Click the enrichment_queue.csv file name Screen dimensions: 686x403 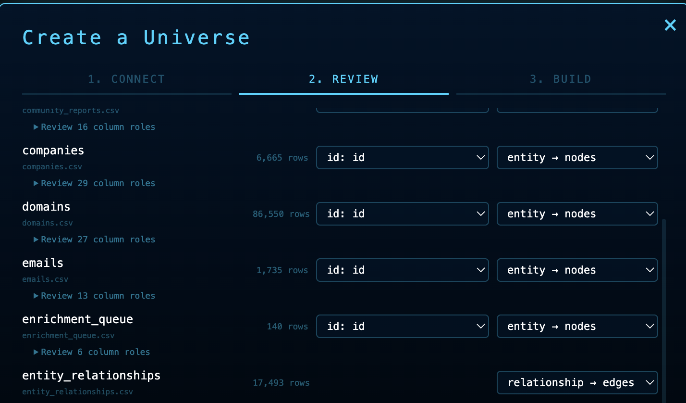(x=68, y=336)
